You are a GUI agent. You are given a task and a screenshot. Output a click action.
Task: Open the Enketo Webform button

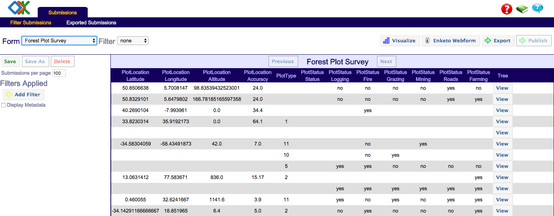pyautogui.click(x=451, y=40)
